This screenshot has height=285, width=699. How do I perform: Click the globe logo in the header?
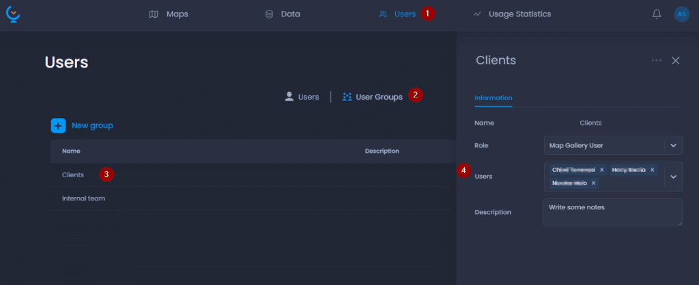pos(13,14)
